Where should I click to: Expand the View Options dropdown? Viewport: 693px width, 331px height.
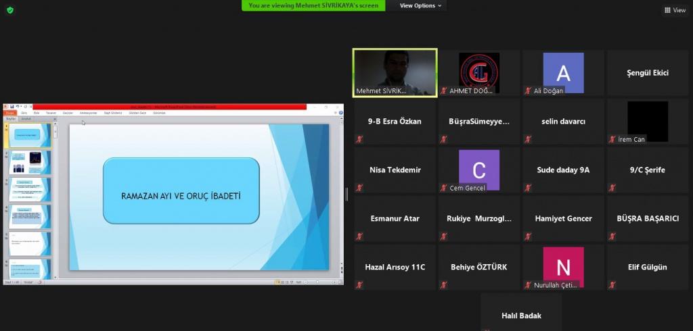420,5
